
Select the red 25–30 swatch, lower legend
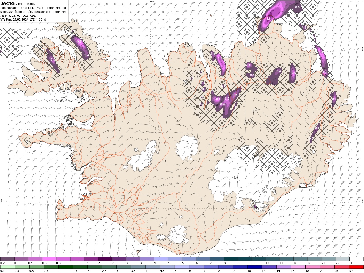click(341, 267)
